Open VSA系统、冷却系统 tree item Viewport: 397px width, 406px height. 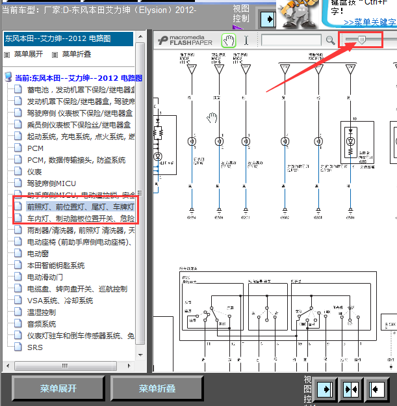coord(60,301)
